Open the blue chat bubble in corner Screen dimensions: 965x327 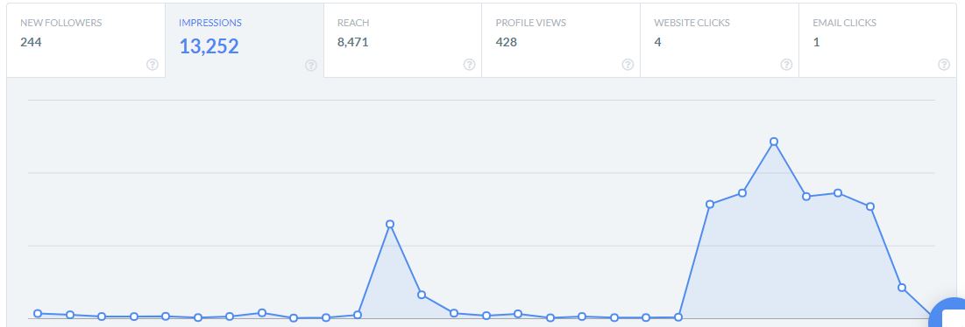pos(948,313)
